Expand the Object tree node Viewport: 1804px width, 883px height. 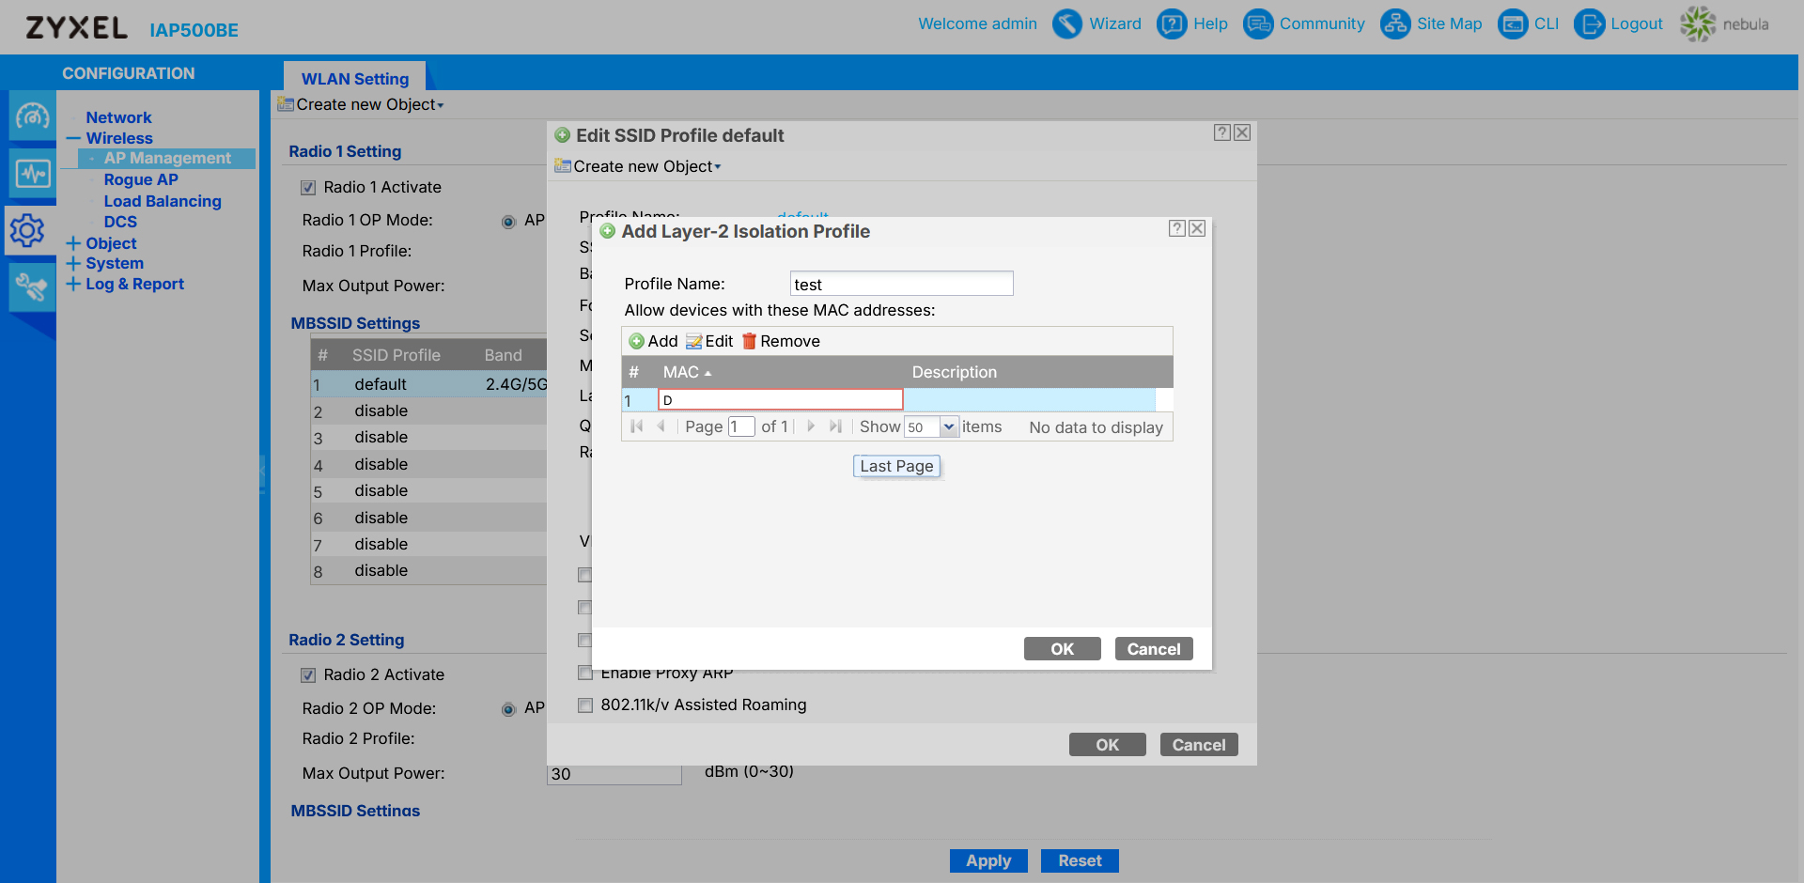73,243
